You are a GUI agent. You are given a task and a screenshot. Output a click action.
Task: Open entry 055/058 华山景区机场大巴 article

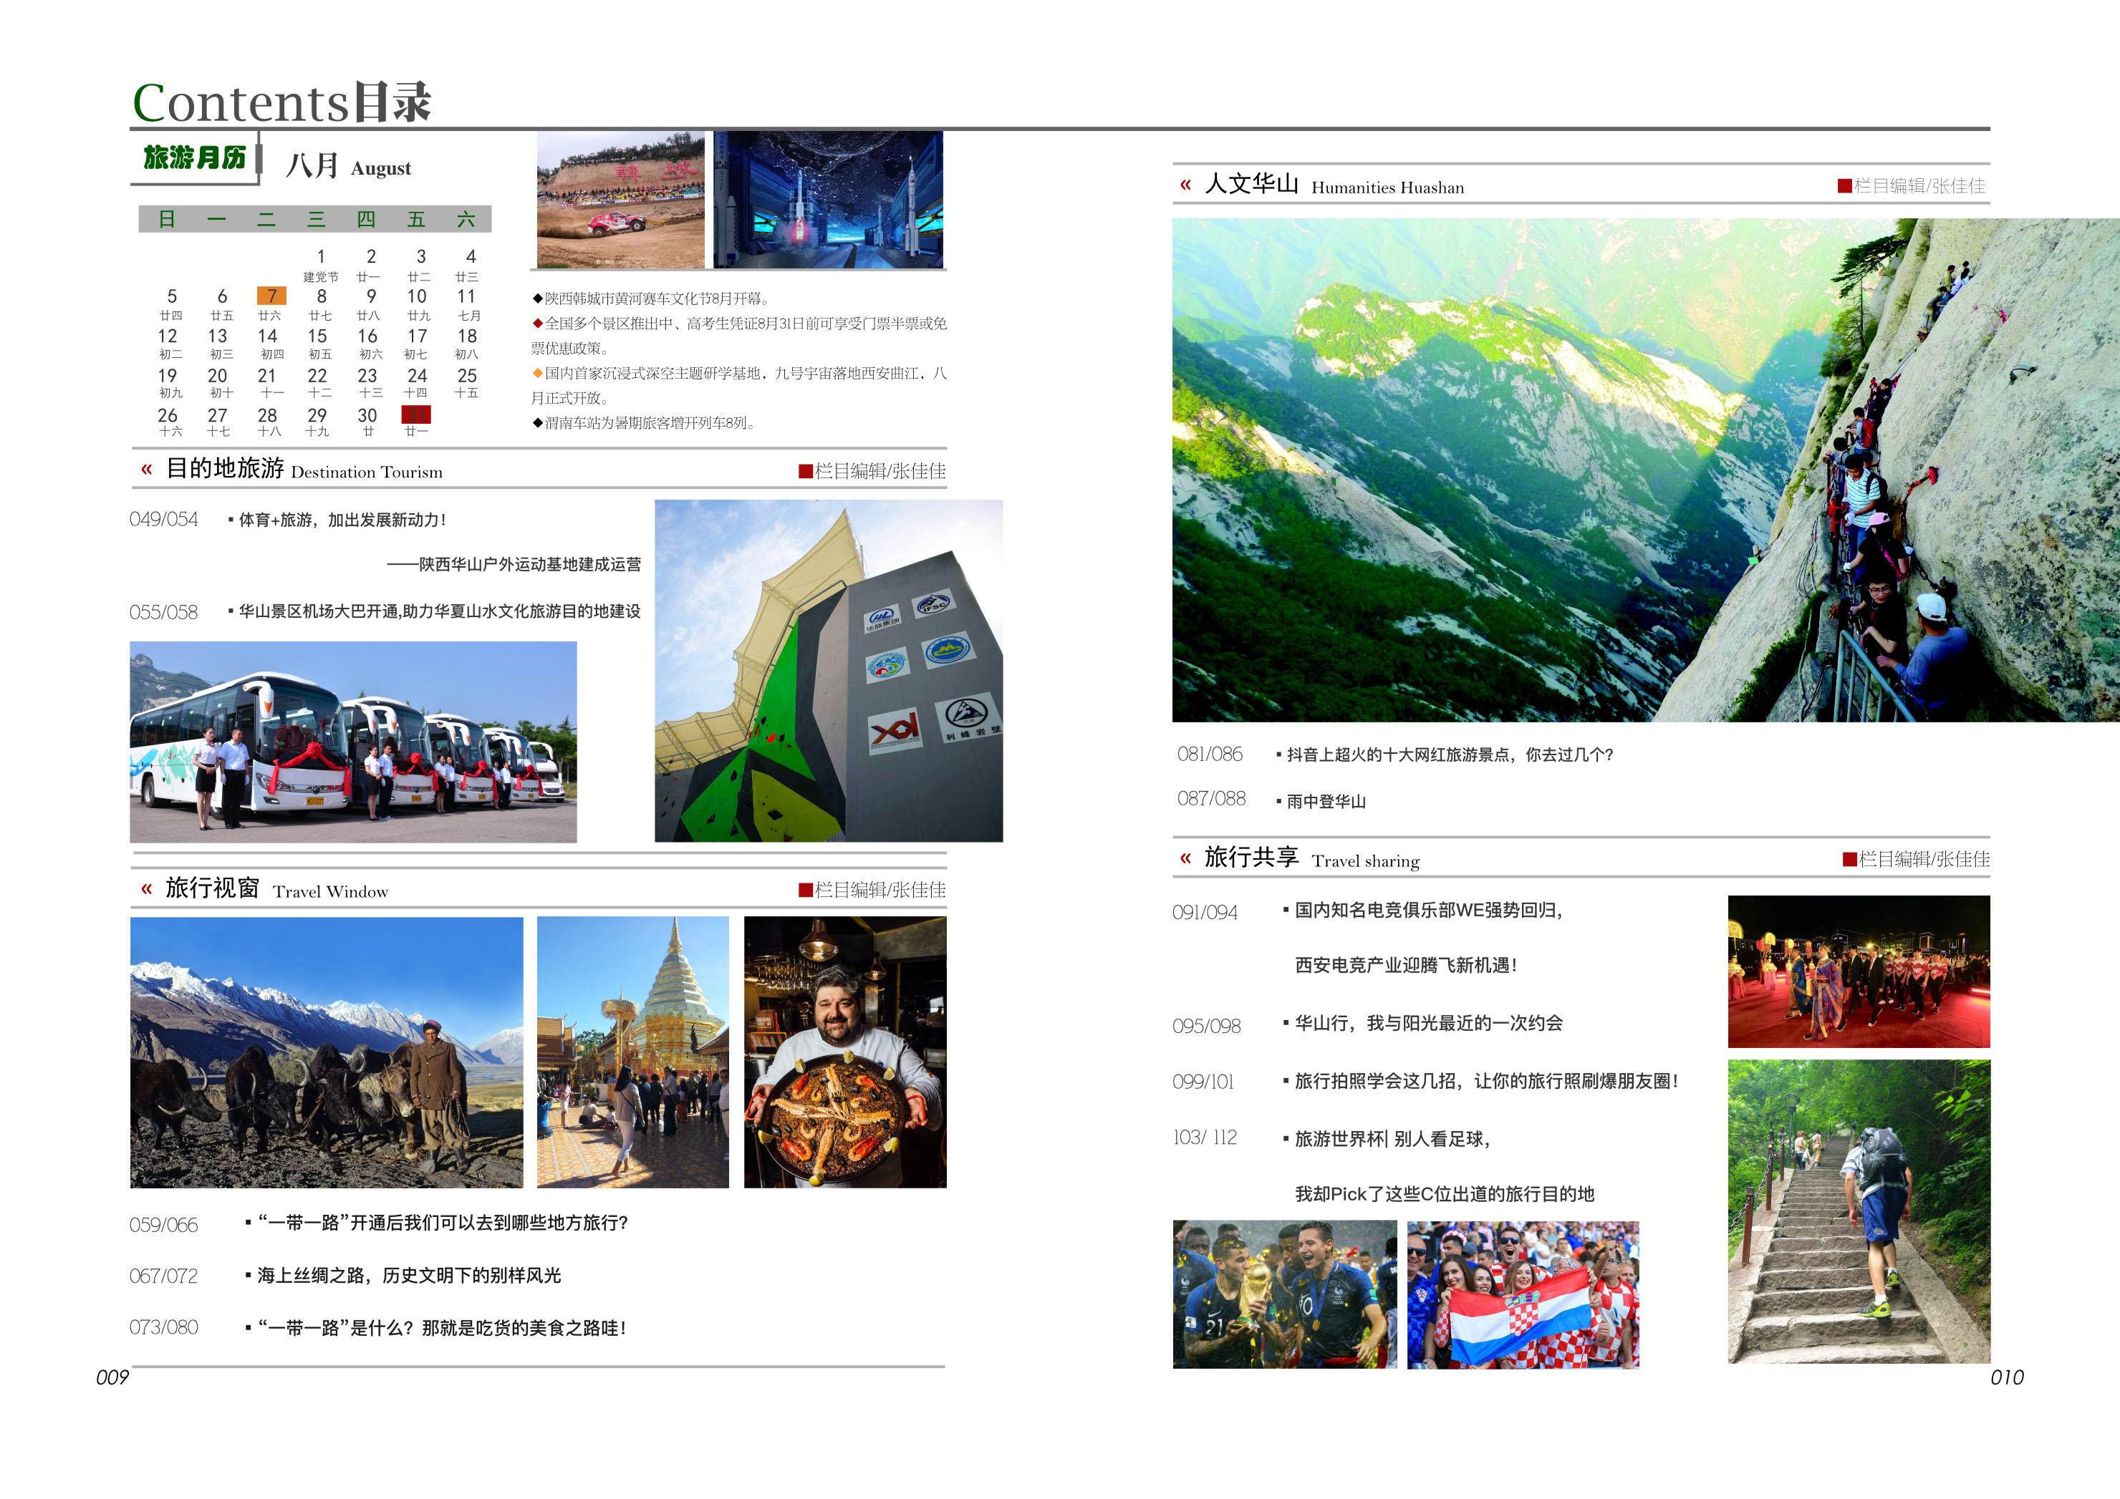(x=440, y=611)
